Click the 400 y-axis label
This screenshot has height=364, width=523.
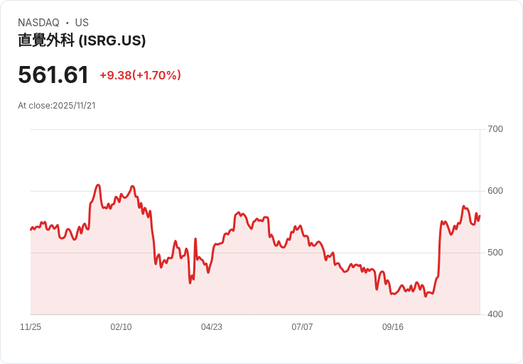click(x=495, y=314)
